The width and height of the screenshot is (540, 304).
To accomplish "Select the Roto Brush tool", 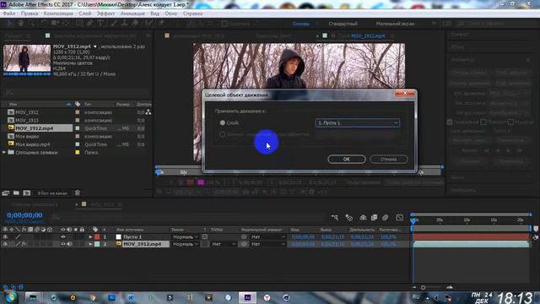I will 149,23.
